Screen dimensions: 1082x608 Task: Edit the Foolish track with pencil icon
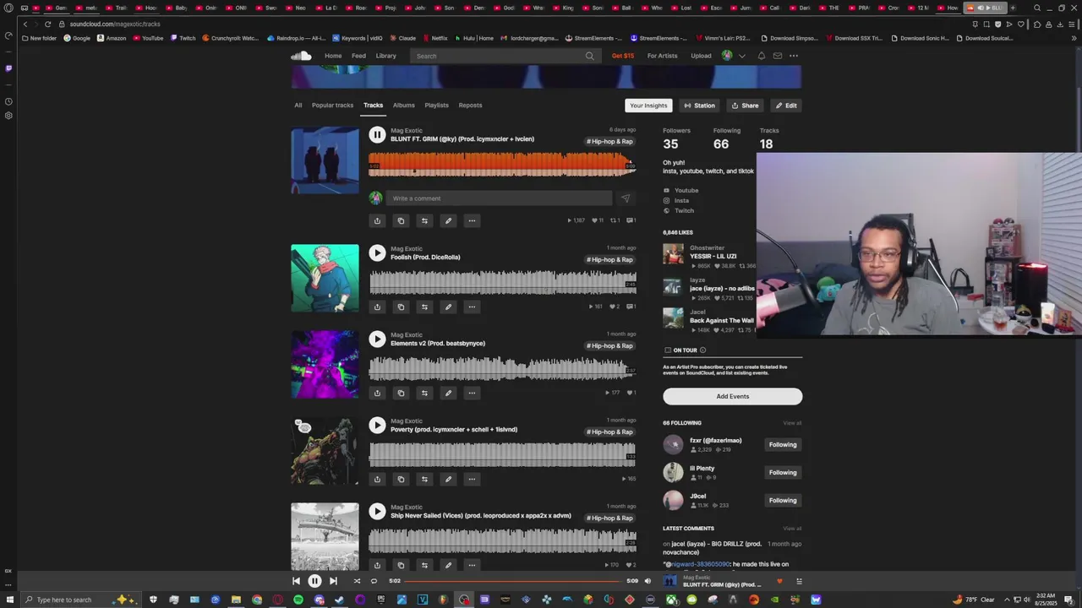(448, 307)
